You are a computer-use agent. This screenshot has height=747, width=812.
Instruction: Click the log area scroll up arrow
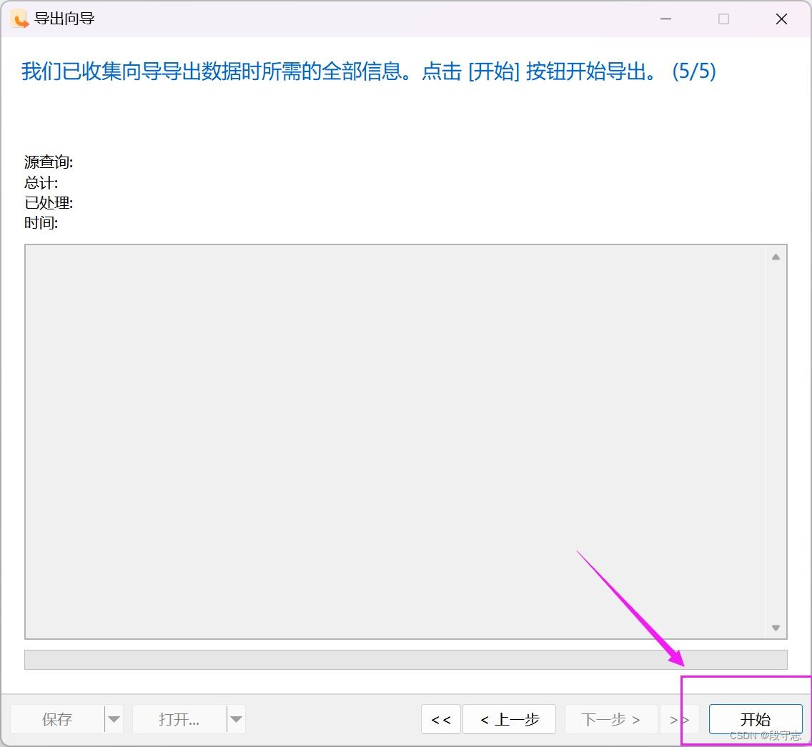[x=776, y=257]
